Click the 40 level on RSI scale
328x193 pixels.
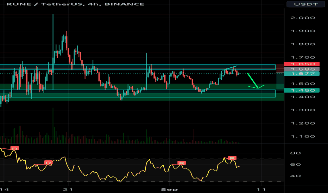(296, 176)
